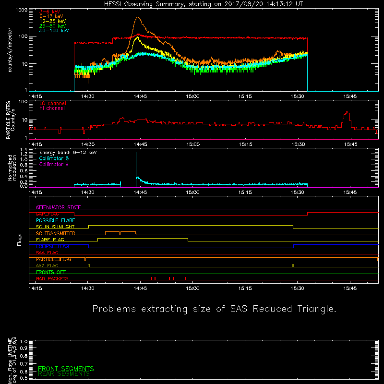This screenshot has height=384, width=384.
Task: Click the FLARE_FLAG label
Action: click(x=50, y=240)
